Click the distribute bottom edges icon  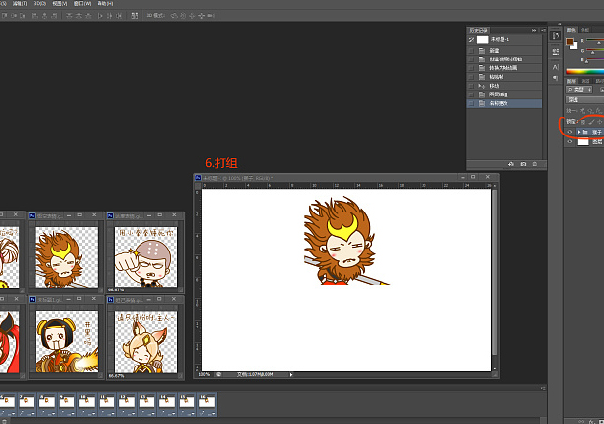pyautogui.click(x=89, y=16)
